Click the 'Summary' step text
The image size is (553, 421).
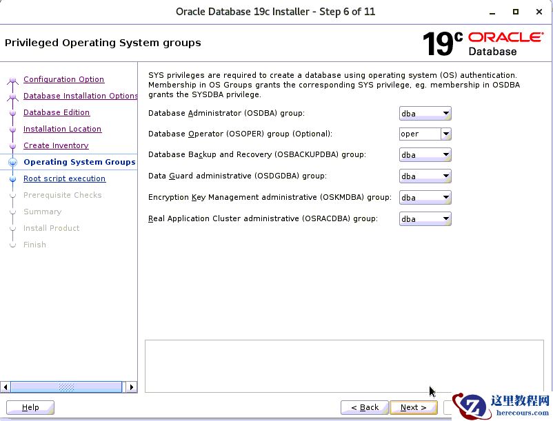pyautogui.click(x=42, y=212)
